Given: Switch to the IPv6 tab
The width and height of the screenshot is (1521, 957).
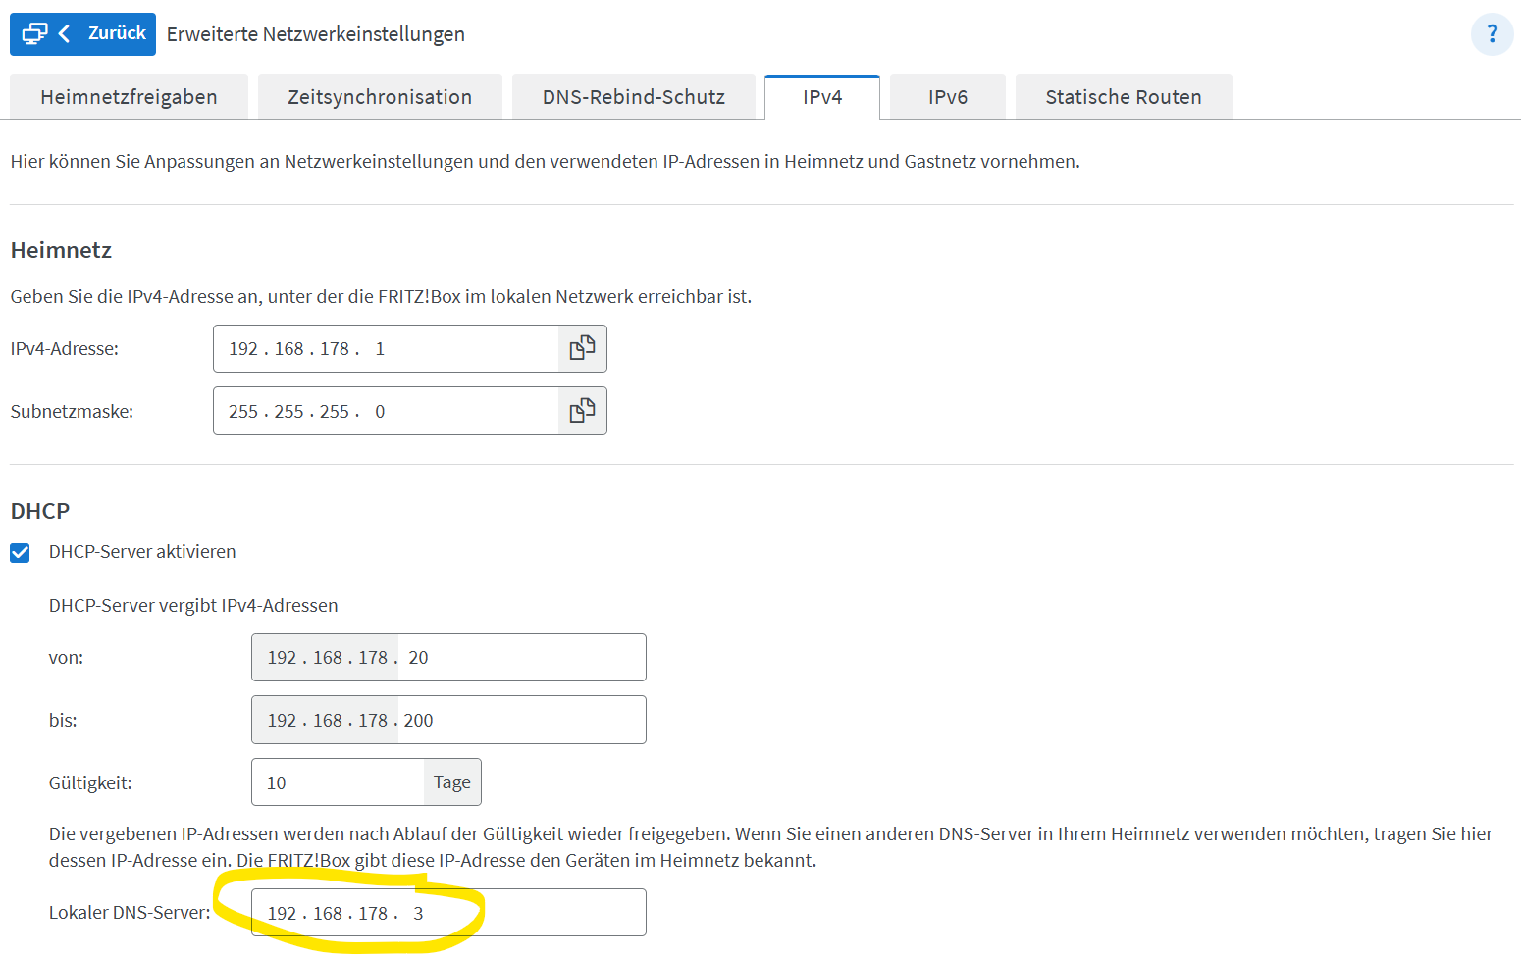Looking at the screenshot, I should [948, 97].
